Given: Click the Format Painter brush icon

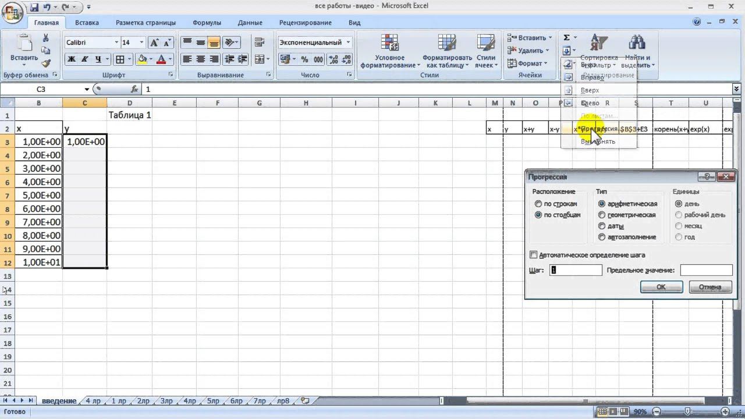Looking at the screenshot, I should point(46,63).
